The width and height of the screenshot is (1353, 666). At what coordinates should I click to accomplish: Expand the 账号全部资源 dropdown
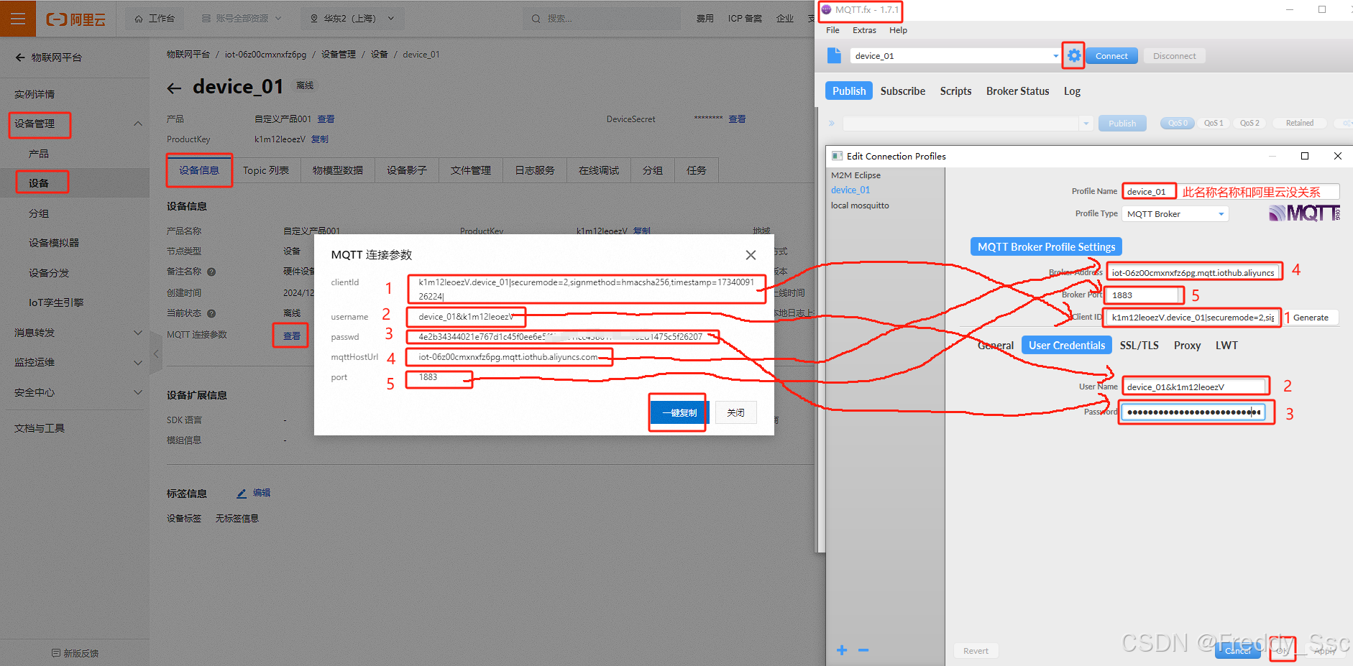(x=242, y=19)
